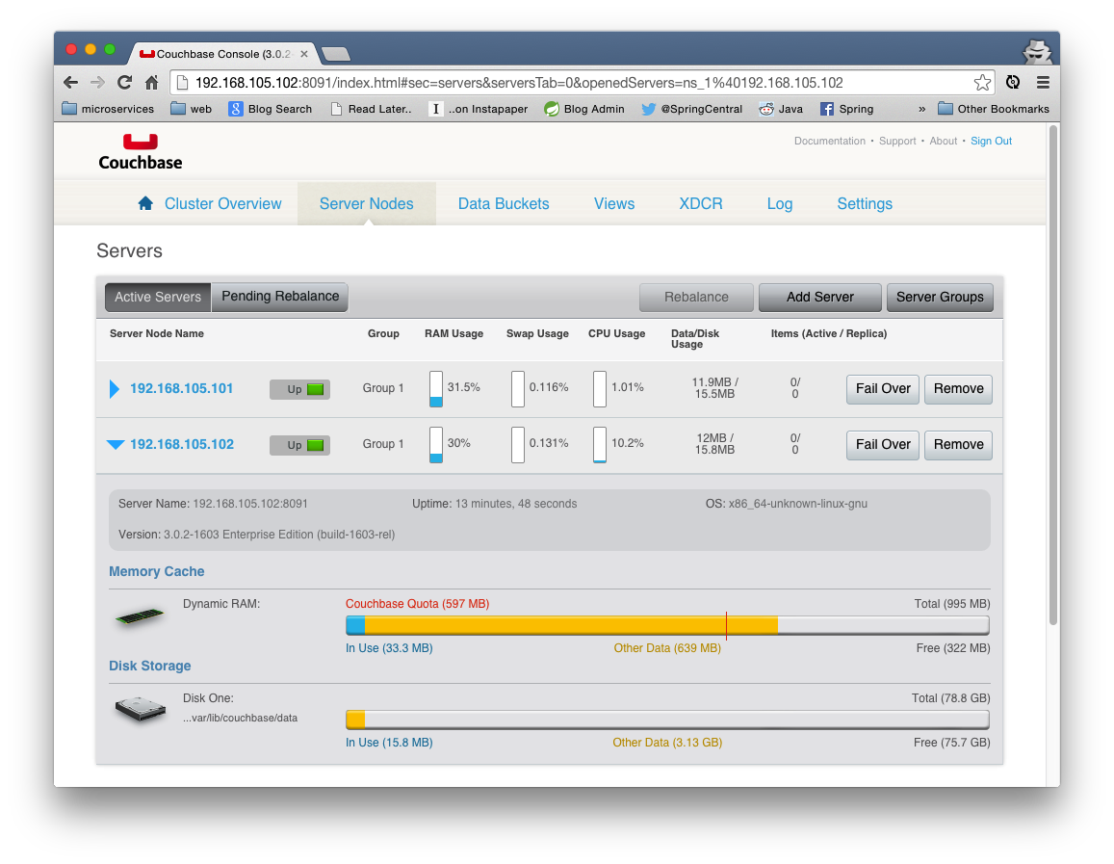Image resolution: width=1114 pixels, height=864 pixels.
Task: Collapse the 192.168.105.102 server details
Action: (116, 445)
